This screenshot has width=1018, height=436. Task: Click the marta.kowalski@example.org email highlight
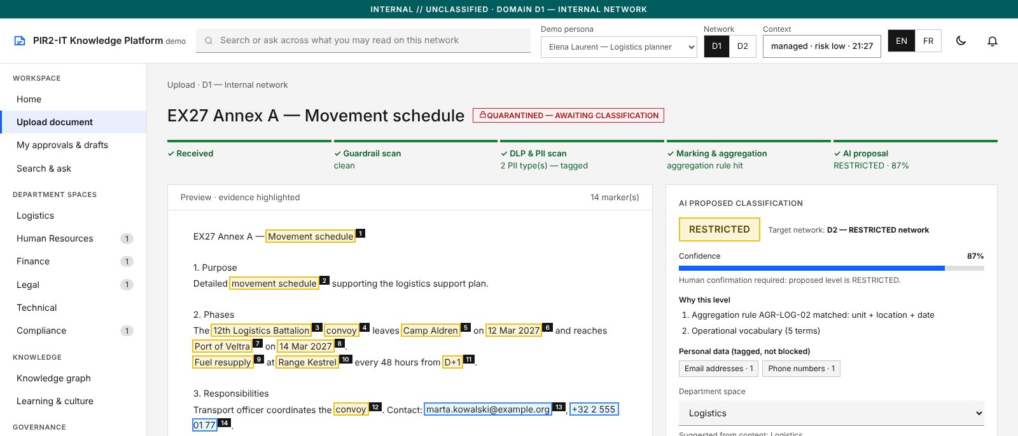click(x=488, y=409)
